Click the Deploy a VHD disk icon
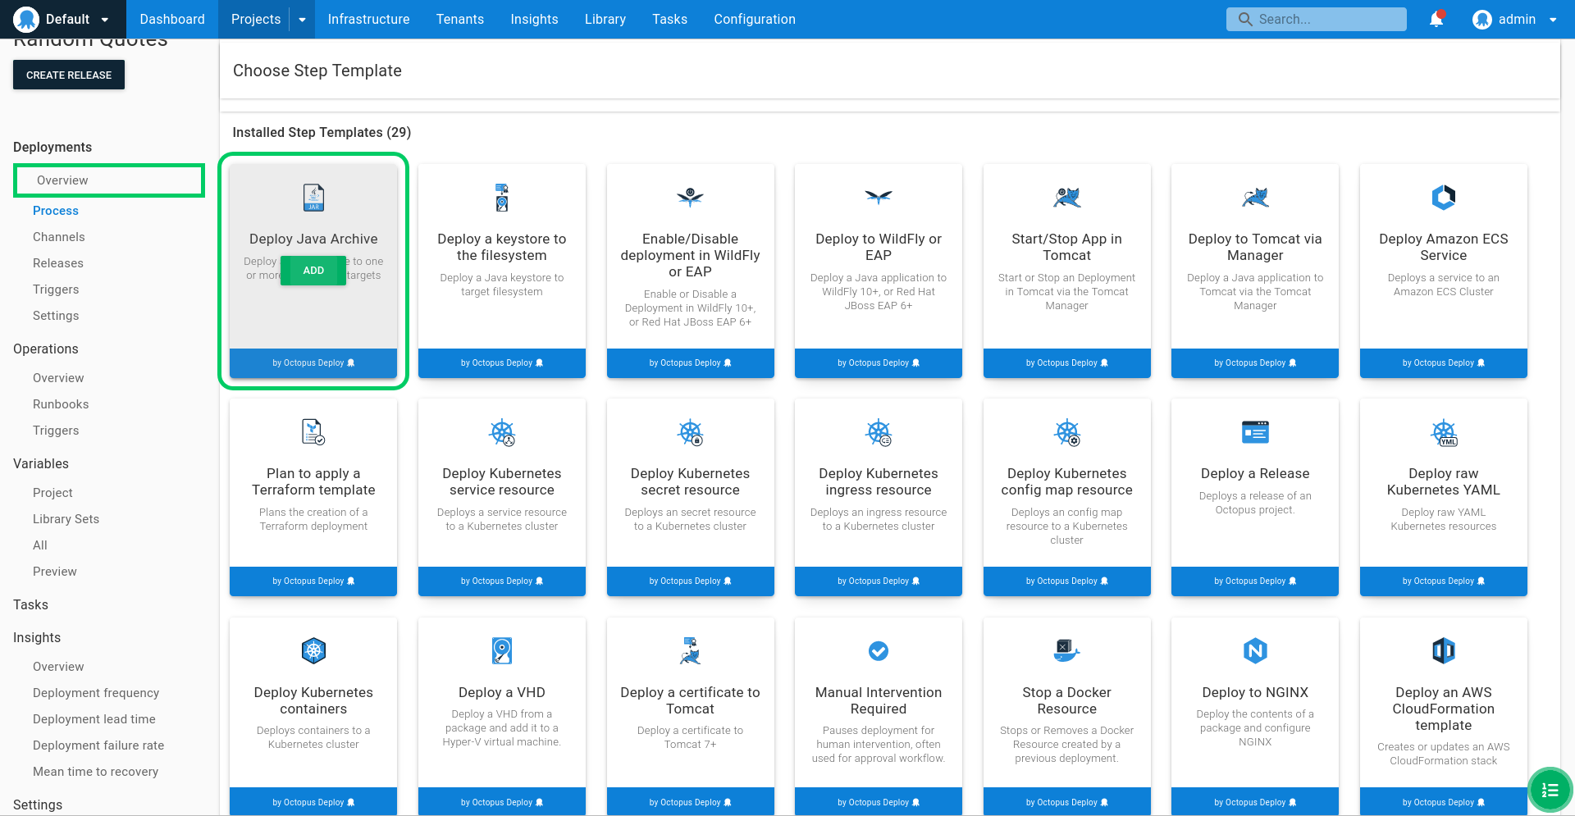 (502, 651)
